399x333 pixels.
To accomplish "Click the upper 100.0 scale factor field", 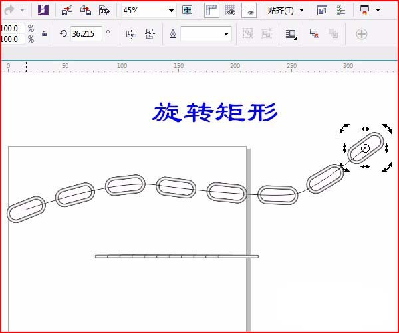I will [x=13, y=28].
